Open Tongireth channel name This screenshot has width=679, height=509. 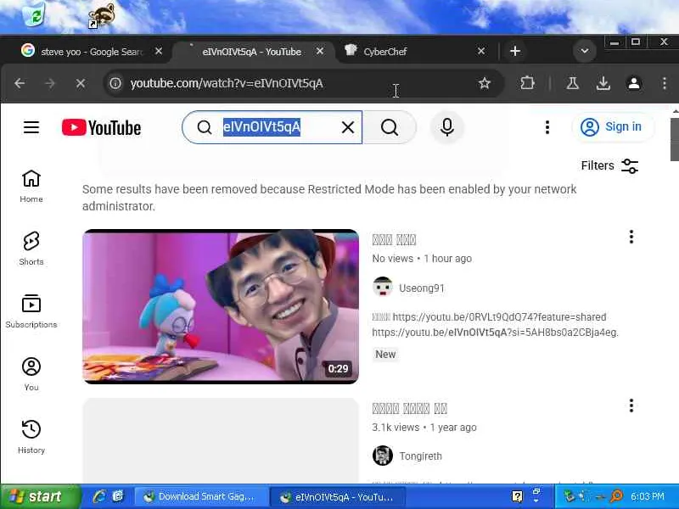coord(420,456)
